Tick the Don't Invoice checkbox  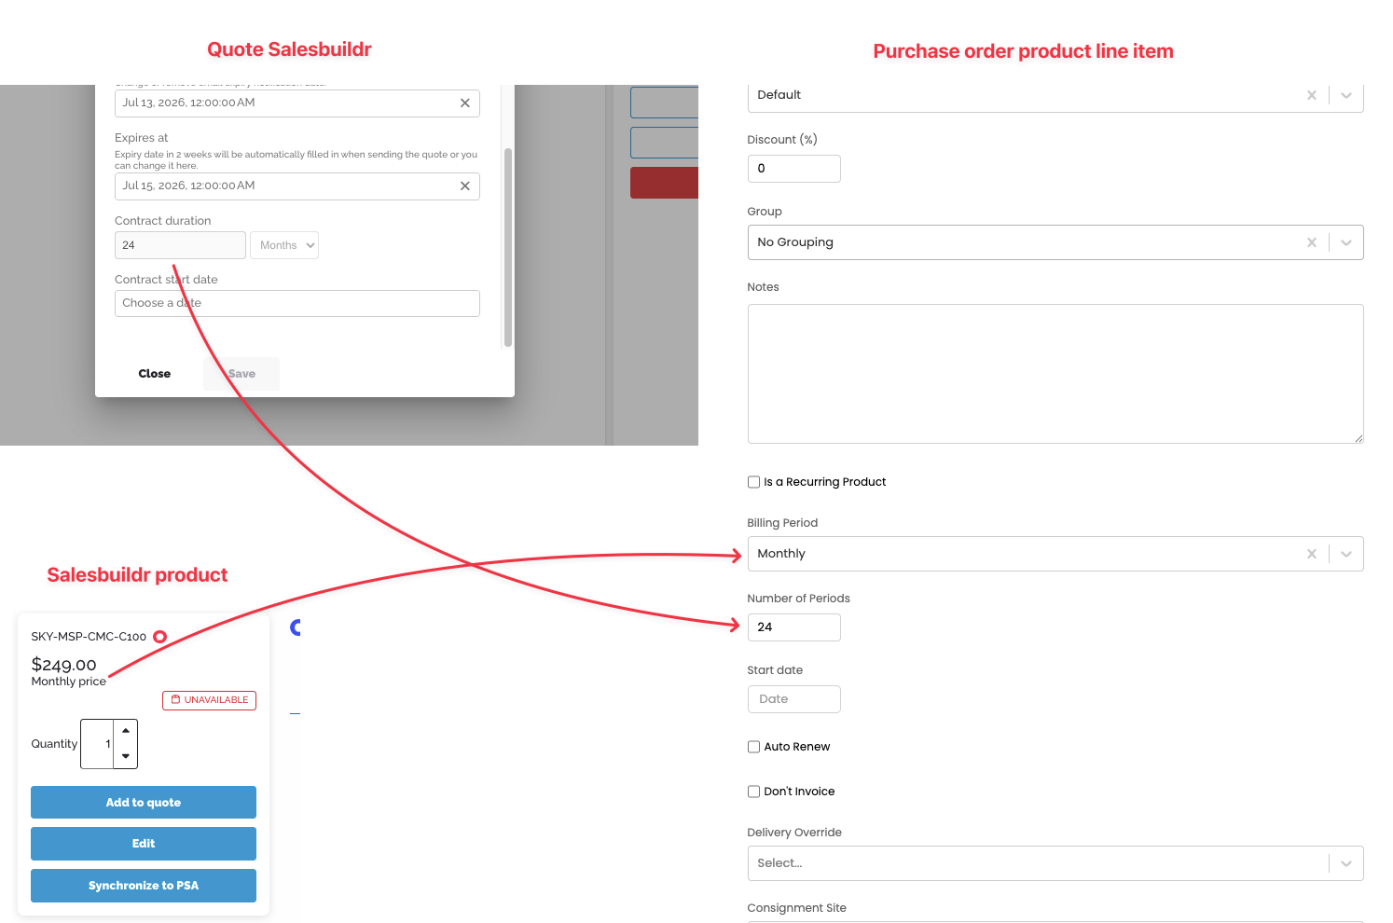pos(753,792)
